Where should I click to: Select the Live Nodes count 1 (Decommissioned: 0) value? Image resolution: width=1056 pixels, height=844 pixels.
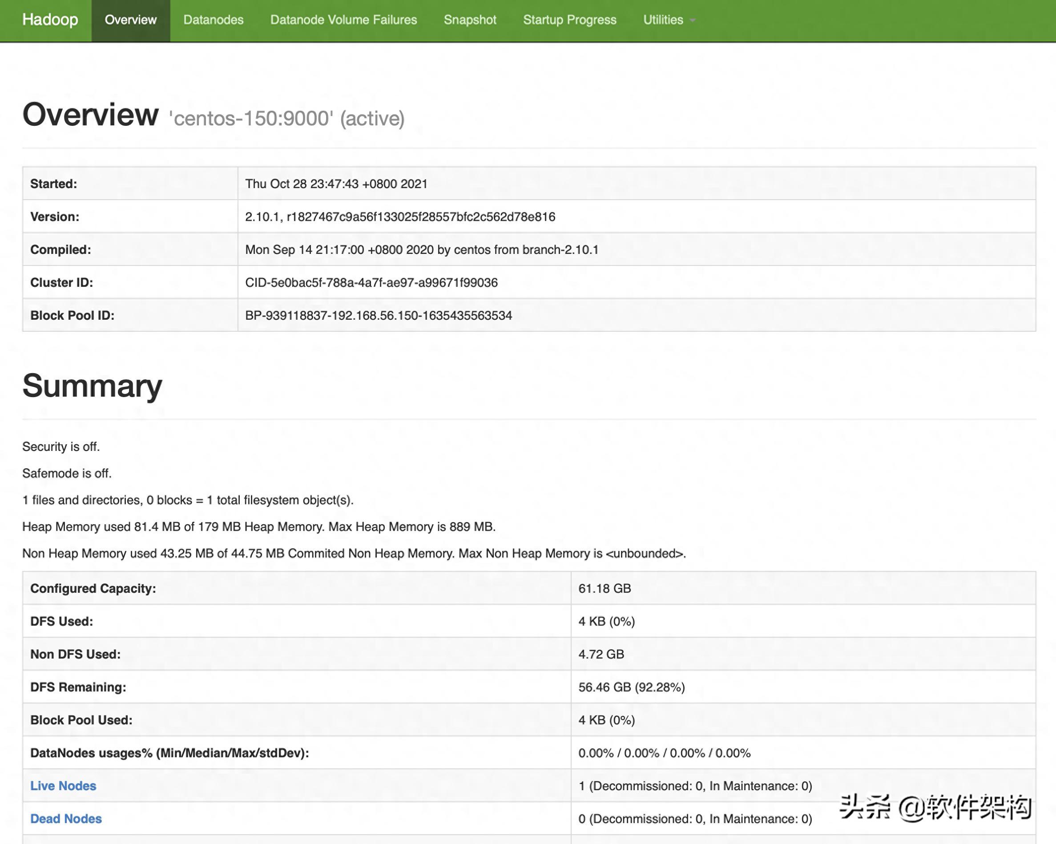pos(695,785)
